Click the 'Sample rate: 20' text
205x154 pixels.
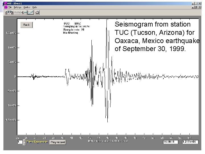(x=74, y=30)
